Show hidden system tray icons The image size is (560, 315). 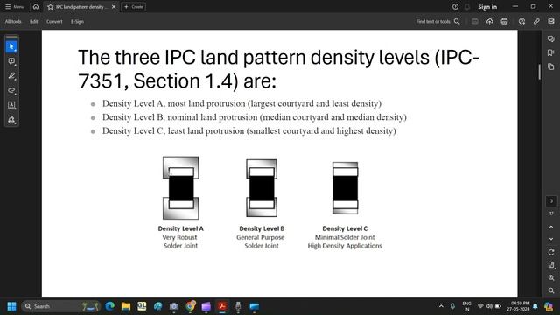point(441,306)
